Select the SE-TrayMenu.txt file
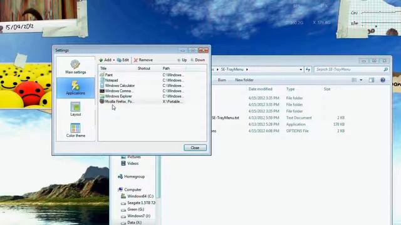This screenshot has width=401, height=225. [x=226, y=118]
